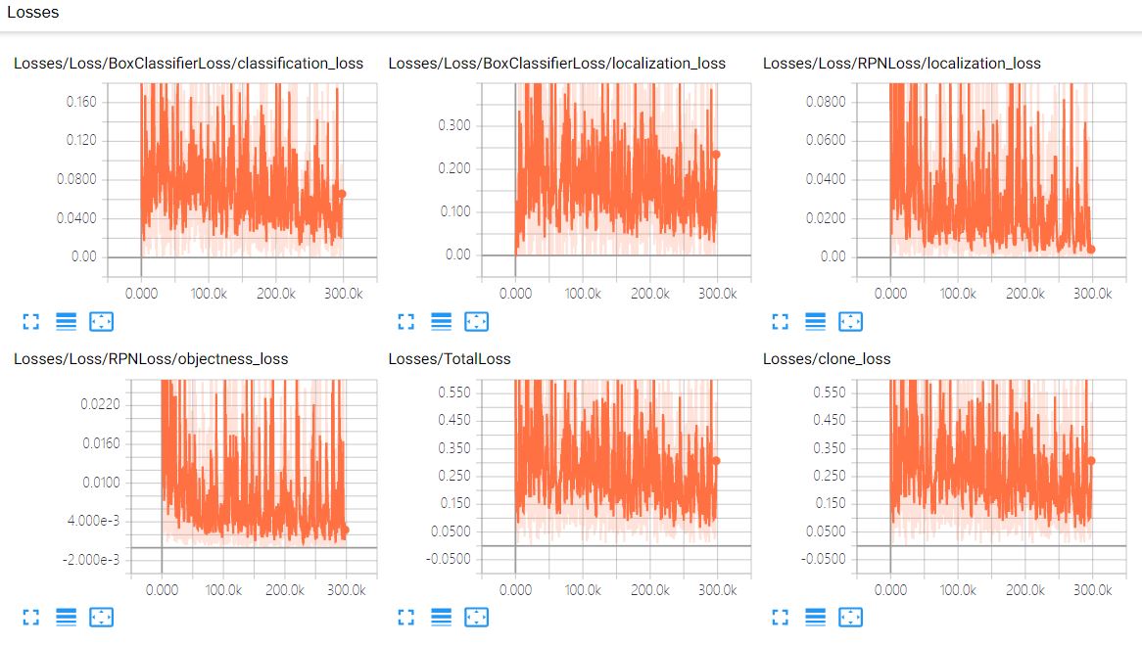The image size is (1142, 646).
Task: Fit TotalLoss chart domain to data
Action: pos(477,618)
